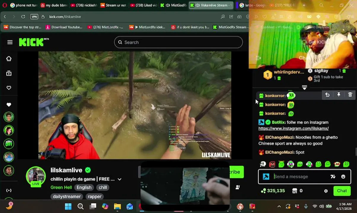
Task: Open the edit/share page icon in address bar
Action: point(231,17)
